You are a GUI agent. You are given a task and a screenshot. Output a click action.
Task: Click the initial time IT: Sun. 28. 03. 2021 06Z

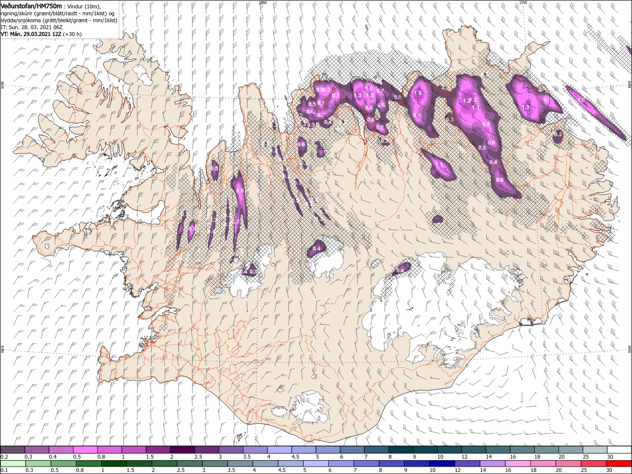pyautogui.click(x=31, y=27)
